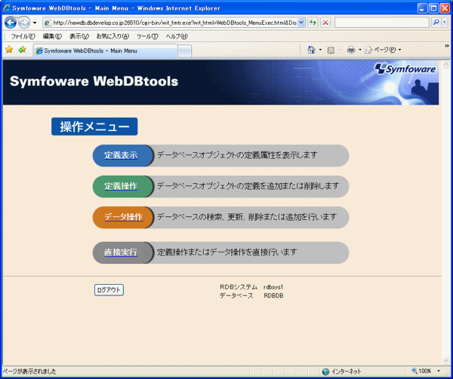
Task: Open the search options dropdown arrow
Action: 445,23
